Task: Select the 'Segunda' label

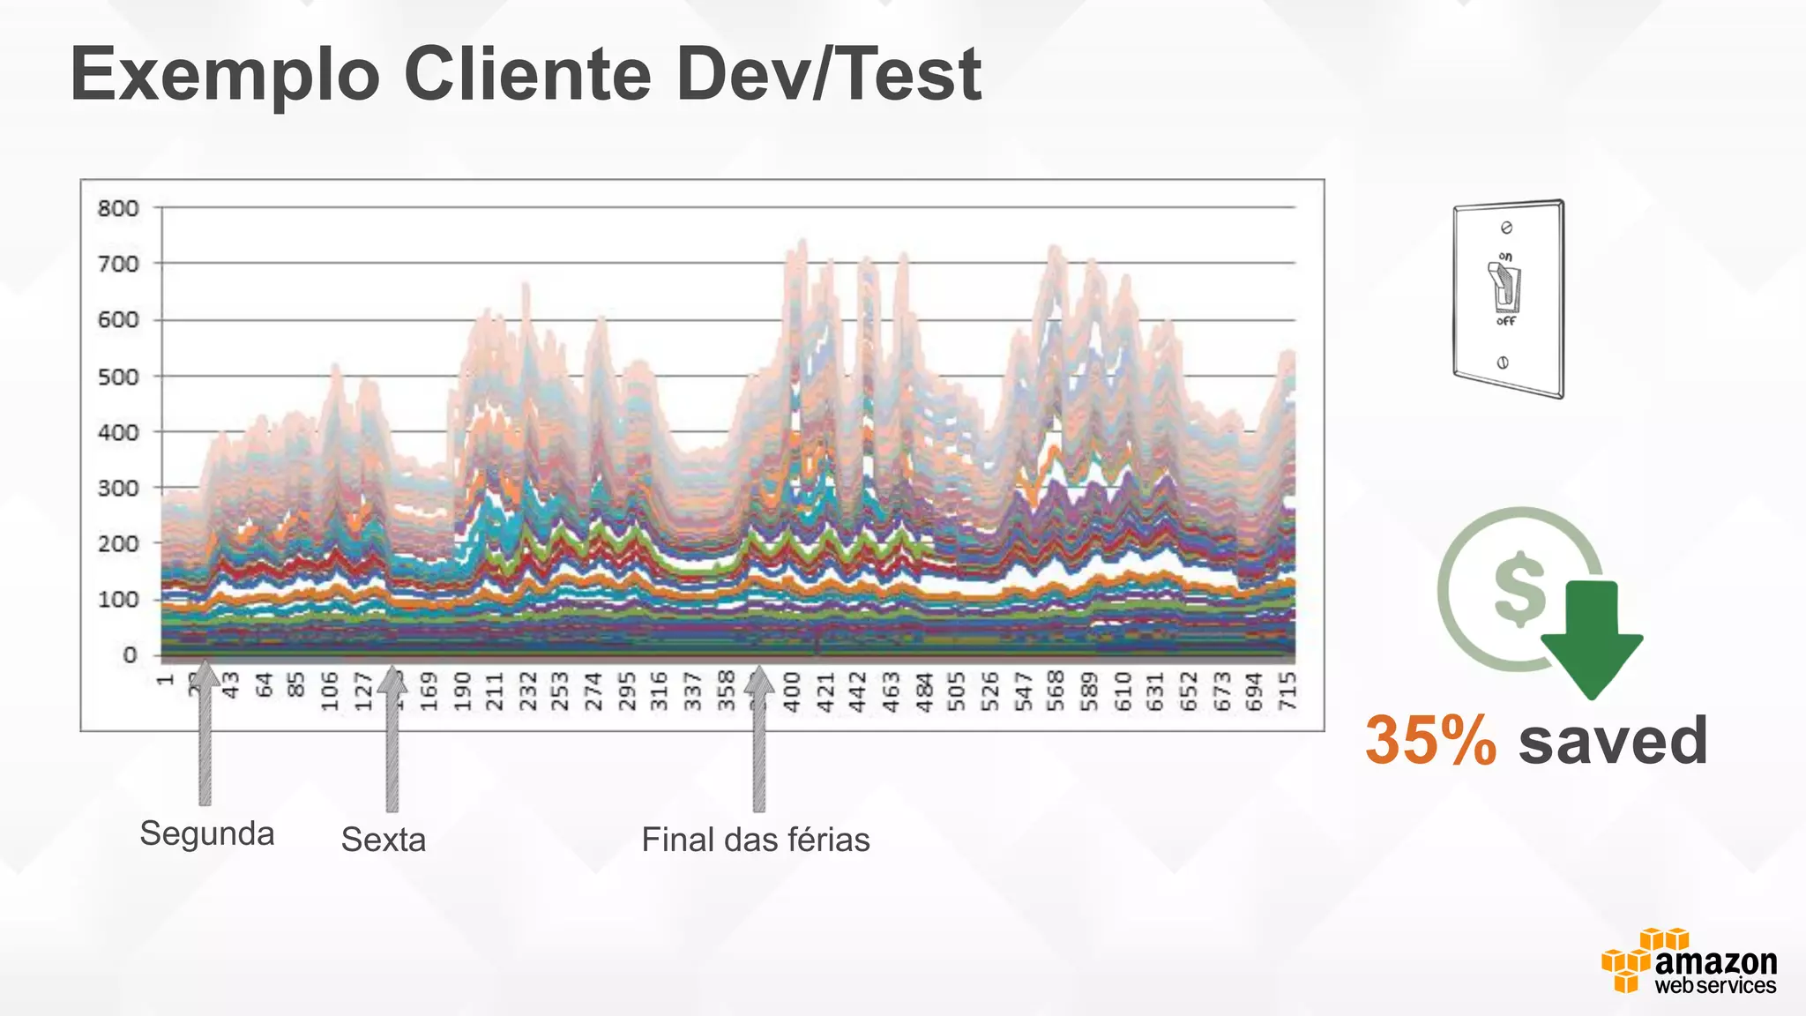Action: coord(207,833)
